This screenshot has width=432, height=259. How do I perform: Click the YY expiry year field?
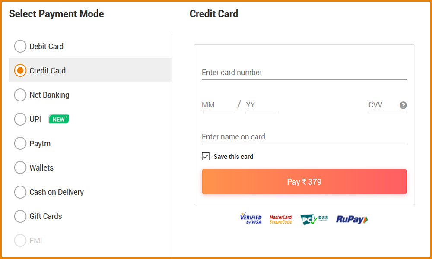click(261, 105)
